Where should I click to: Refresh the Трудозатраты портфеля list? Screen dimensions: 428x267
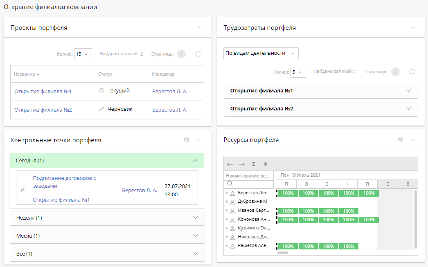point(412,72)
